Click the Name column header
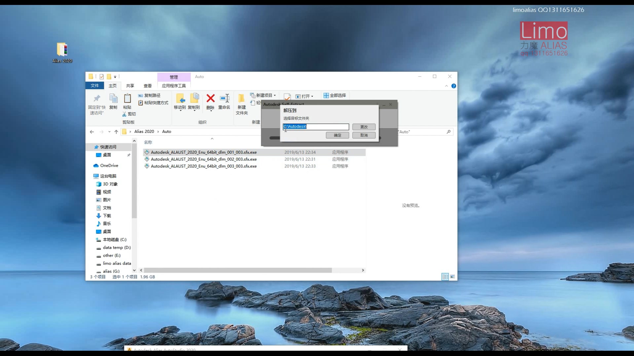This screenshot has height=356, width=634. pos(148,142)
